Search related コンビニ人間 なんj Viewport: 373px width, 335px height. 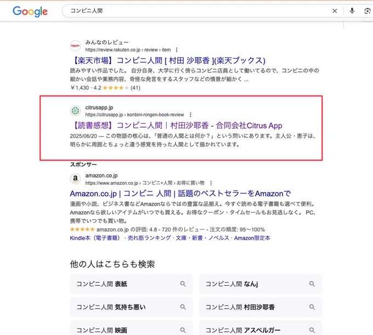(261, 284)
